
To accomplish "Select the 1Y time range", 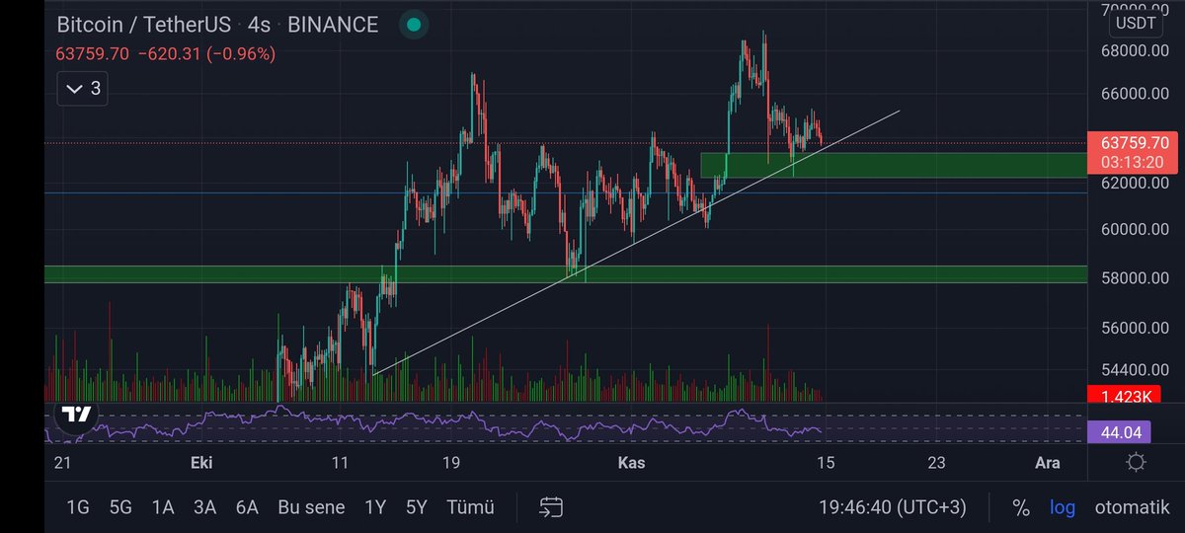I will (x=375, y=507).
